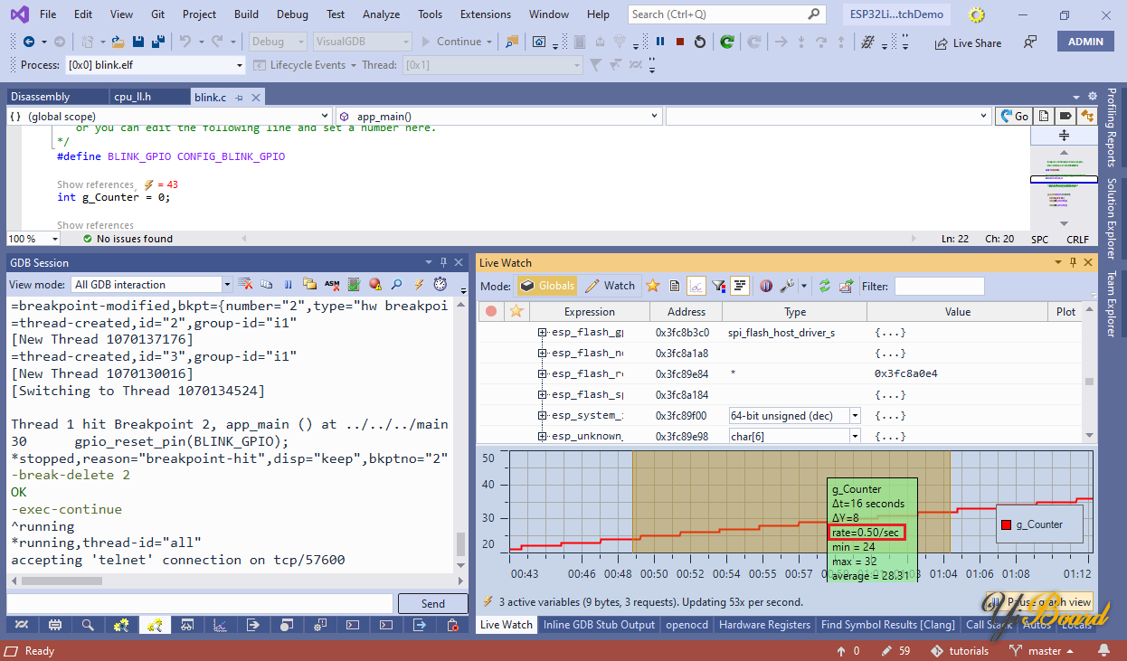
Task: Click the star favorites icon in Live Watch toolbar
Action: pos(653,286)
